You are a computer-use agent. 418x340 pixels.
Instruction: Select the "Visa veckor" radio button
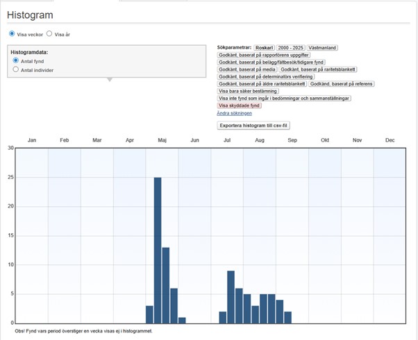[12, 33]
